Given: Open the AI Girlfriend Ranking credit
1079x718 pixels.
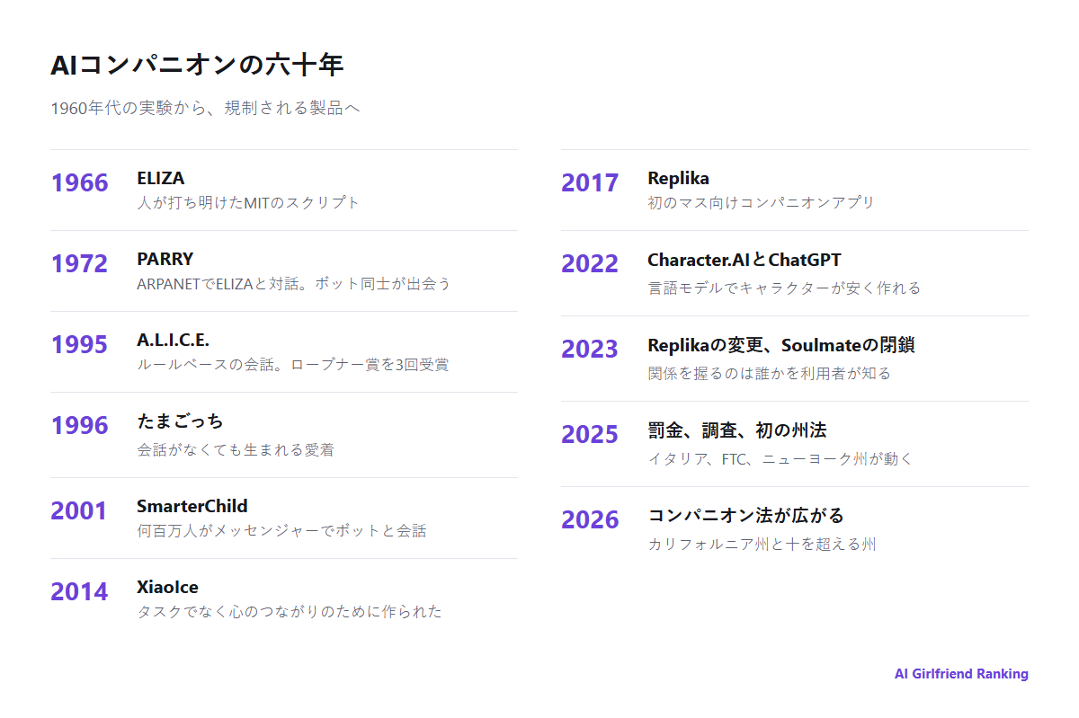Looking at the screenshot, I should tap(961, 674).
